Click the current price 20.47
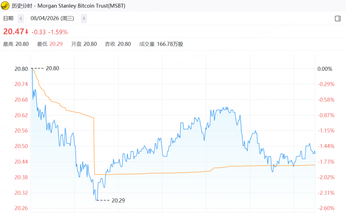The height and width of the screenshot is (213, 346). click(x=13, y=32)
